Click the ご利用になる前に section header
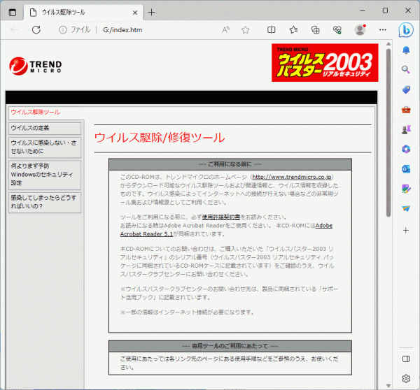 (230, 164)
